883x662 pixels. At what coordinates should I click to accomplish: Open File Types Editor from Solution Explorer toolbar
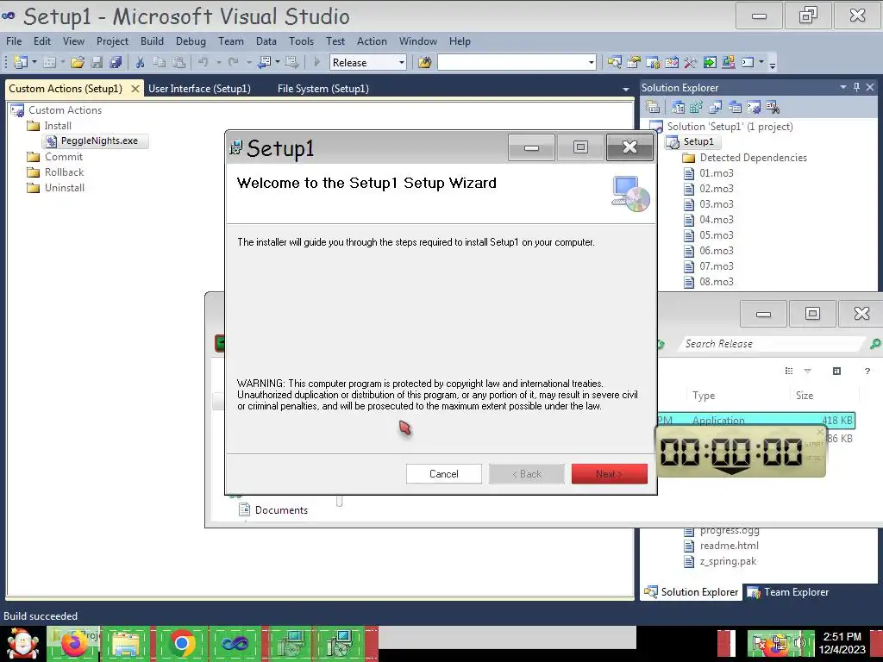tap(716, 106)
